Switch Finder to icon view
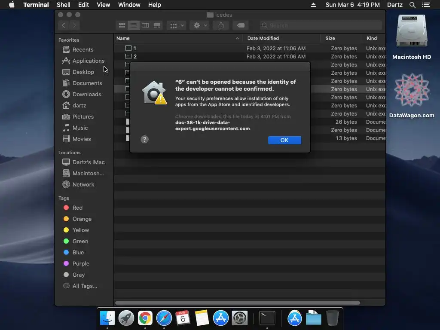This screenshot has height=330, width=440. [122, 25]
